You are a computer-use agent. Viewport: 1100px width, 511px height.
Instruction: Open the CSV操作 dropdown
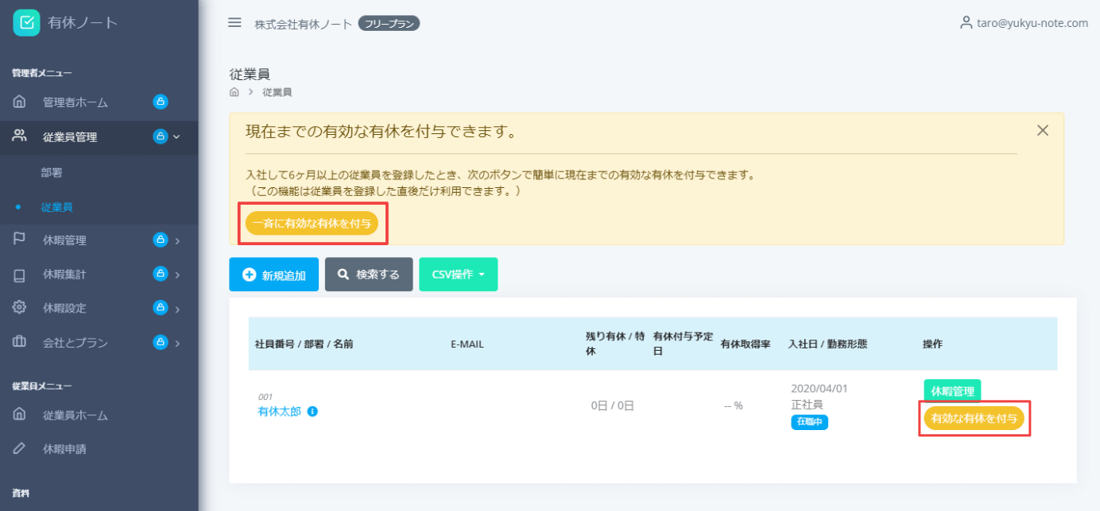pyautogui.click(x=458, y=274)
